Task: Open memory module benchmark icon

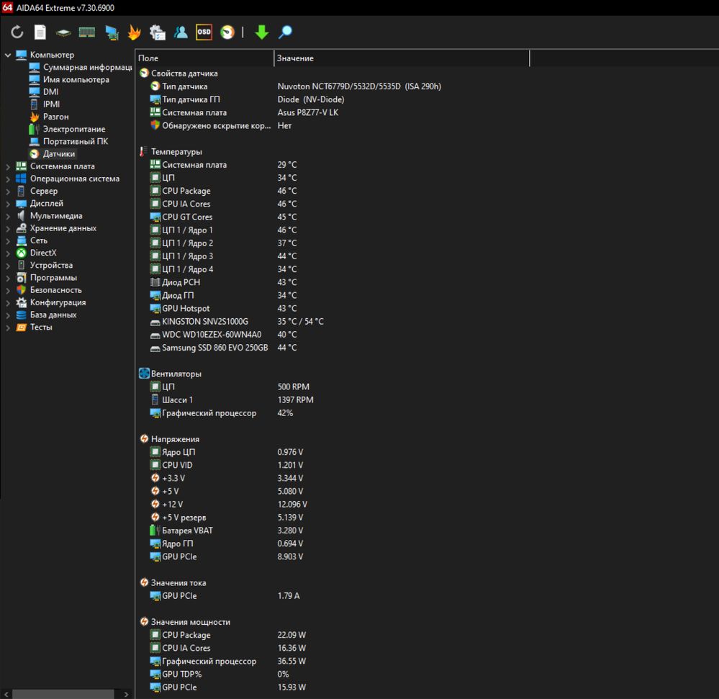Action: (87, 32)
